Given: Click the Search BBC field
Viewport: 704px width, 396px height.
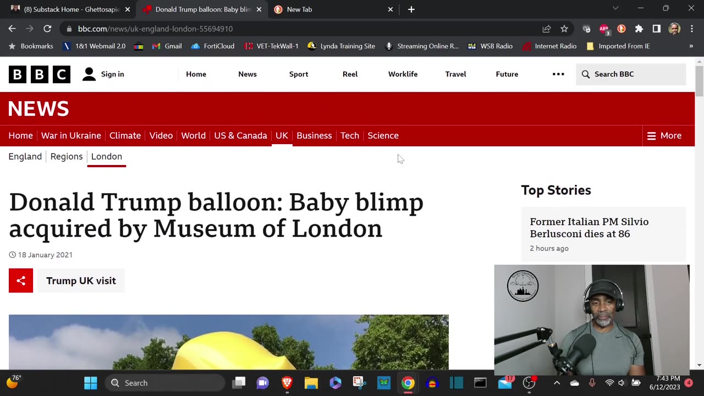Looking at the screenshot, I should [631, 74].
